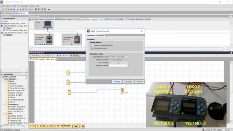The width and height of the screenshot is (233, 131).
Task: Open the Edición menu
Action: pyautogui.click(x=8, y=6)
